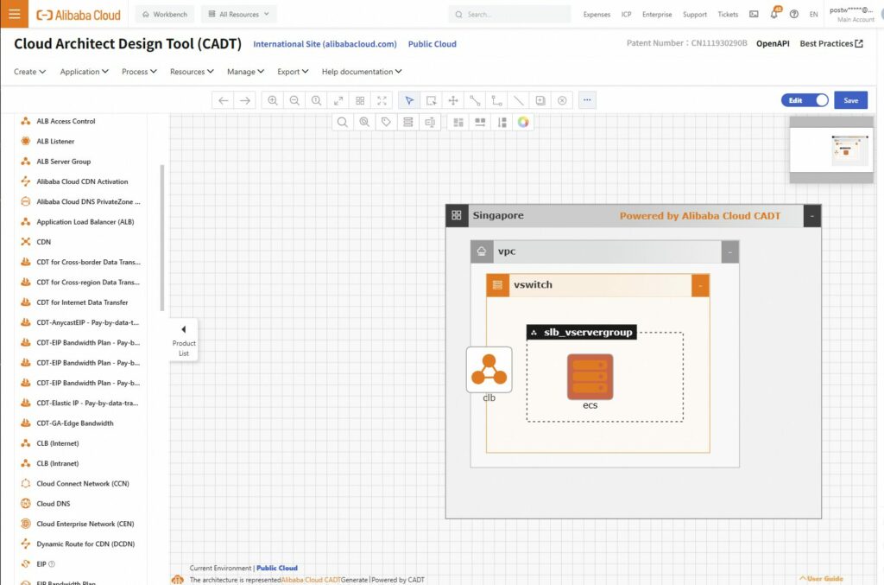Switch language via EN button
Image resolution: width=884 pixels, height=585 pixels.
pos(813,15)
